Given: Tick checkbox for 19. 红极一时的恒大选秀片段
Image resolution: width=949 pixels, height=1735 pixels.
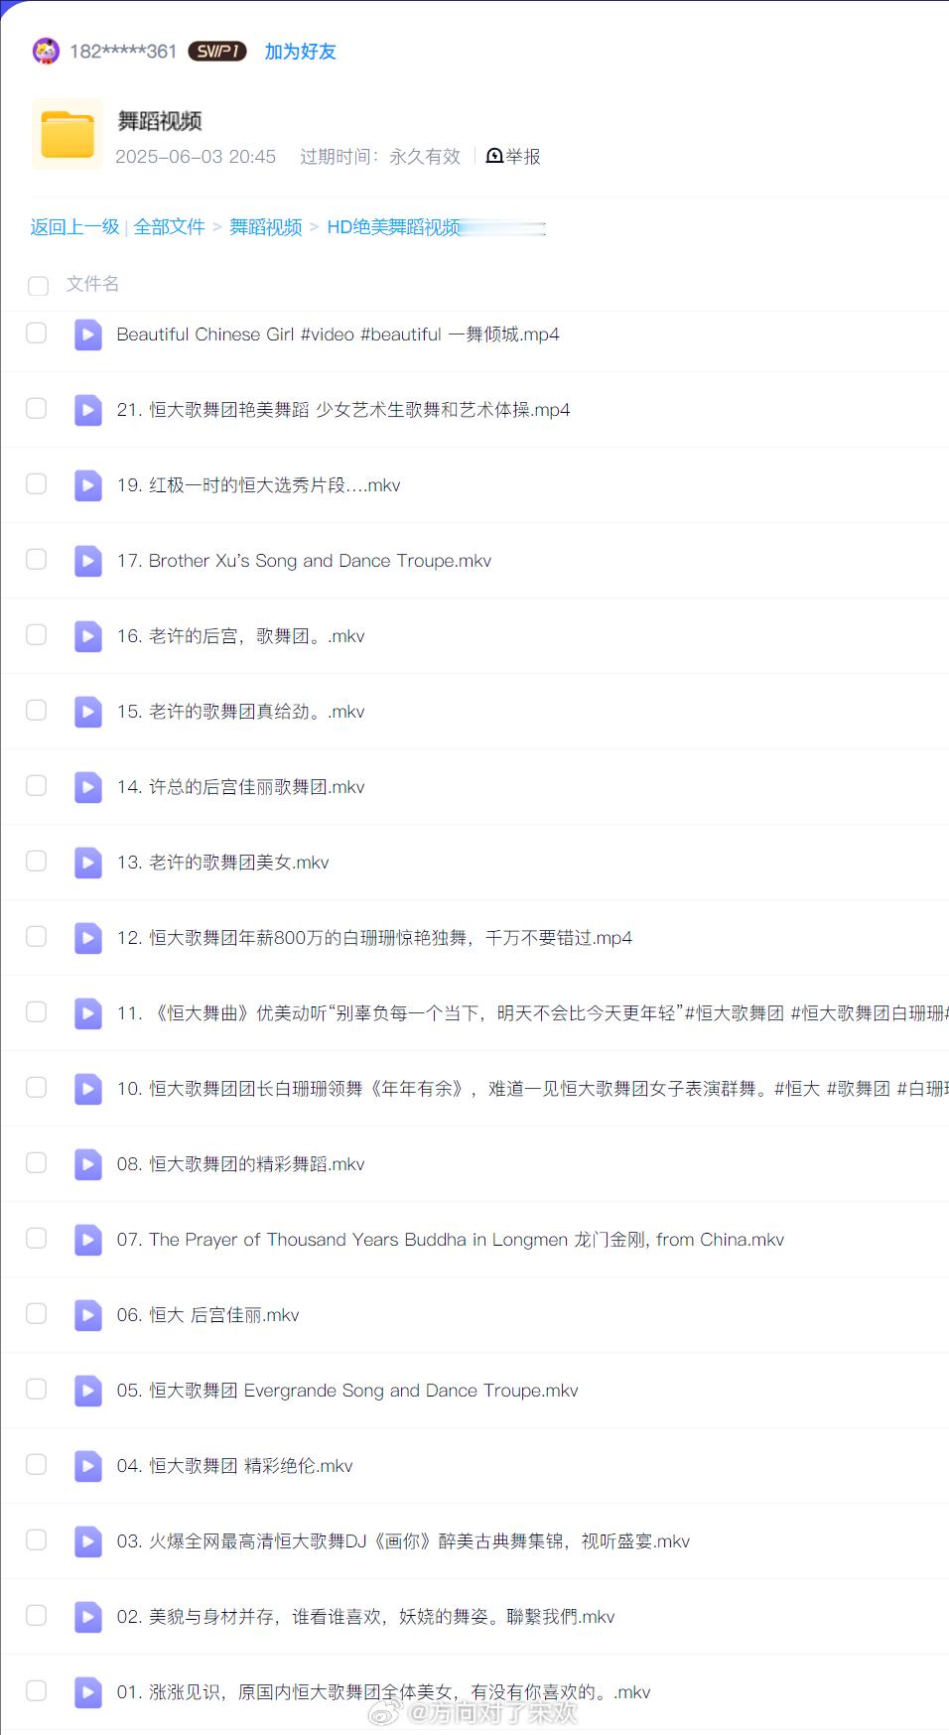Looking at the screenshot, I should [37, 483].
